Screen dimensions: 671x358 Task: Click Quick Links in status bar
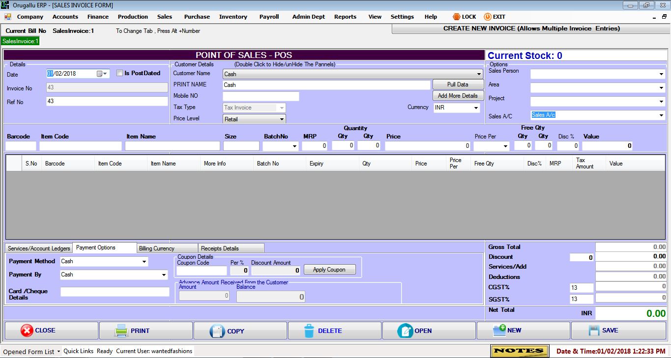click(78, 351)
